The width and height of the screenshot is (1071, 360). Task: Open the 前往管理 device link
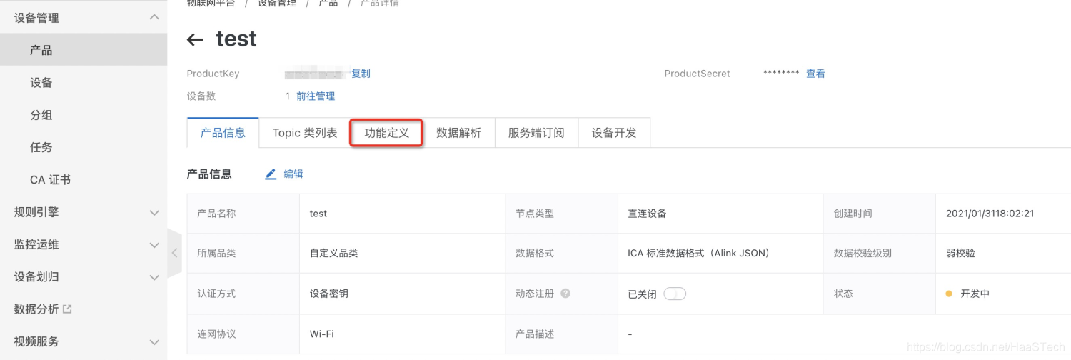(316, 96)
